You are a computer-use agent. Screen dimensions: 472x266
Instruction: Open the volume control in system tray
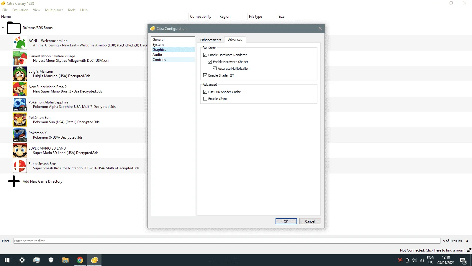coord(414,260)
